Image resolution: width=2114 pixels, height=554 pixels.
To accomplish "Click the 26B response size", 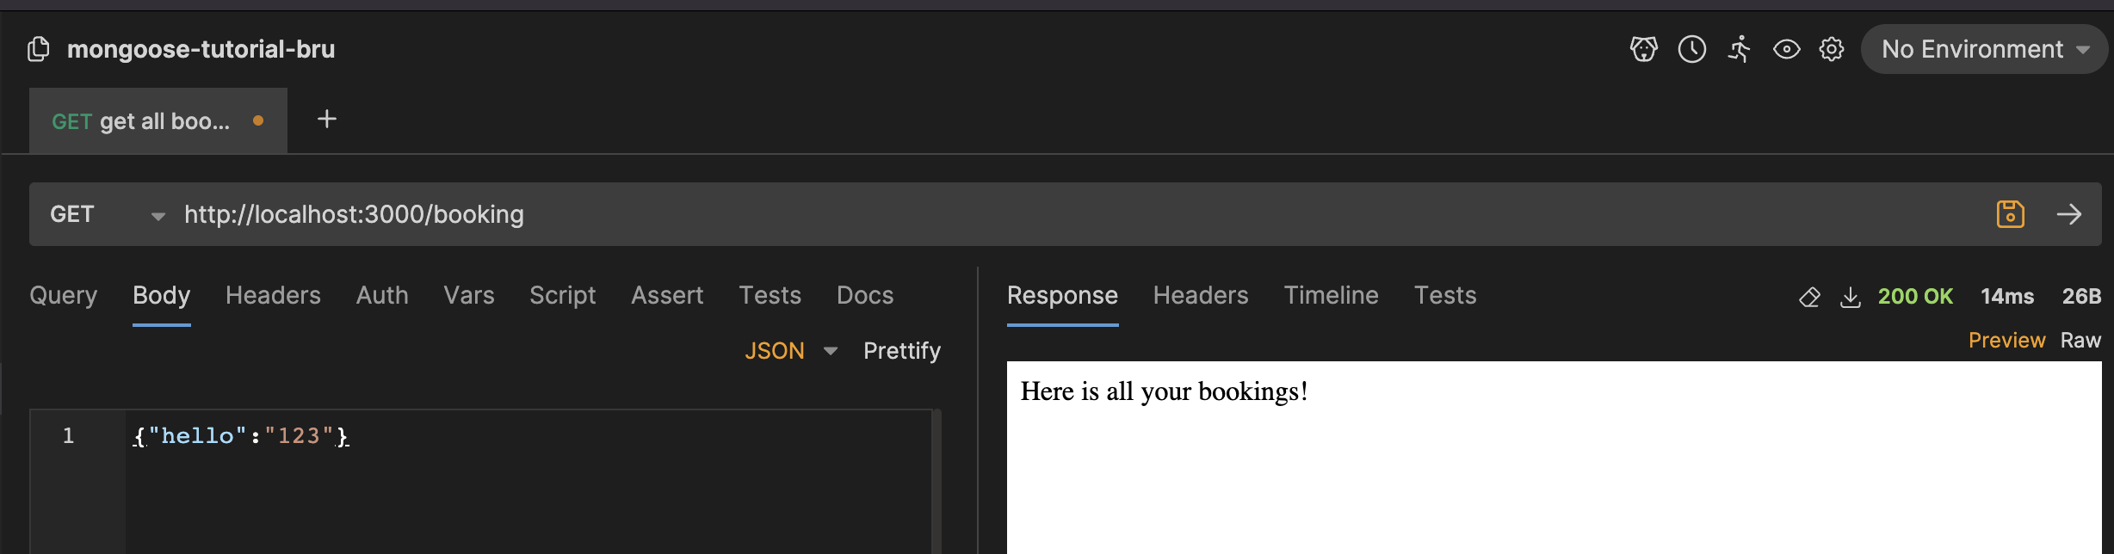I will point(2081,297).
